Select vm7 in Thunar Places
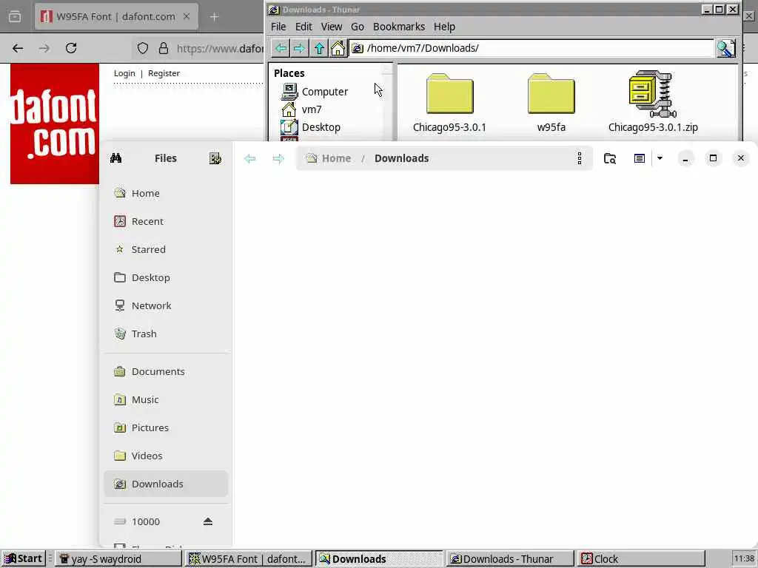This screenshot has width=758, height=568. pos(301,109)
